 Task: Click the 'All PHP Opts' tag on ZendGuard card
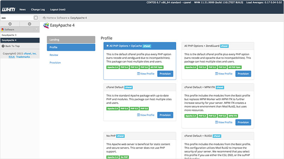click(x=235, y=67)
